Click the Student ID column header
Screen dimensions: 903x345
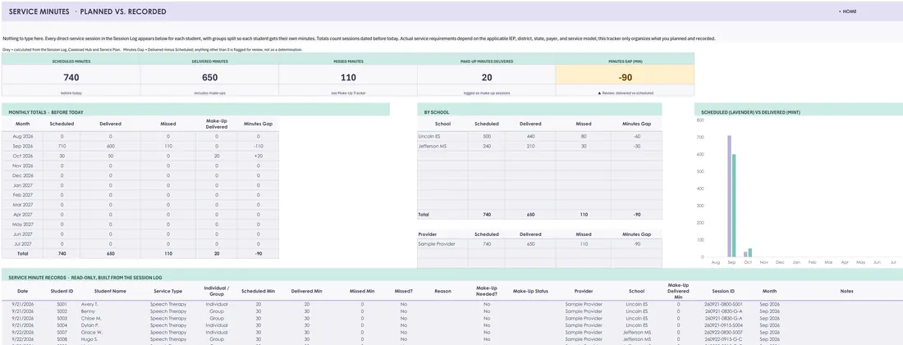coord(62,291)
